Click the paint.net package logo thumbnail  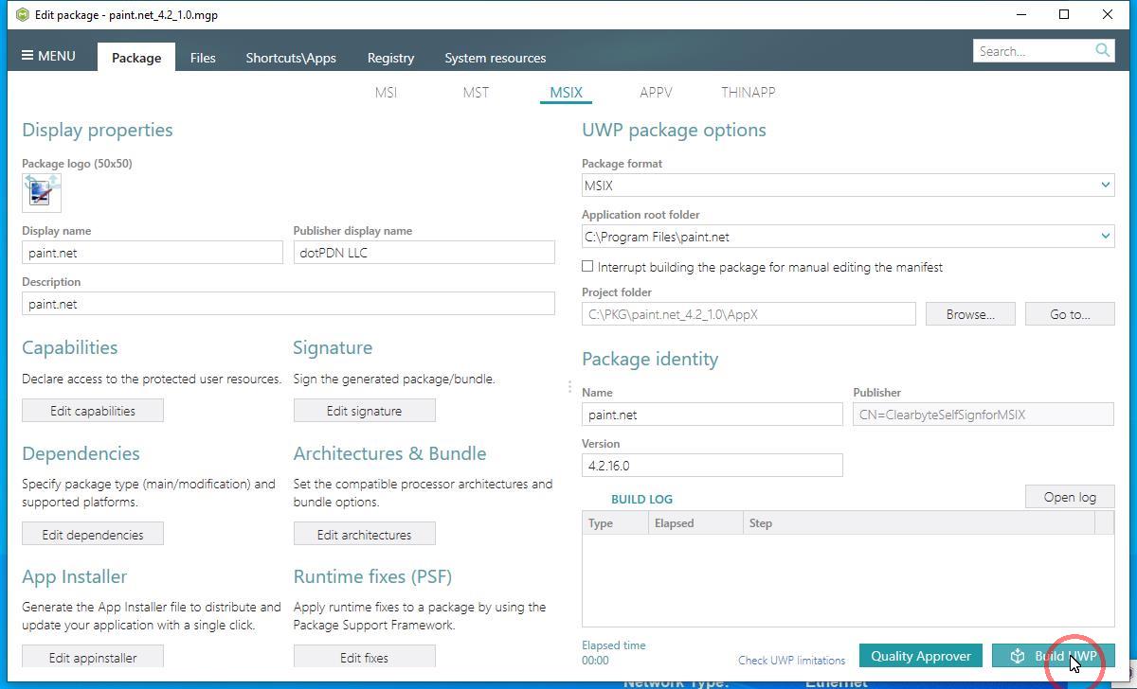(x=41, y=192)
